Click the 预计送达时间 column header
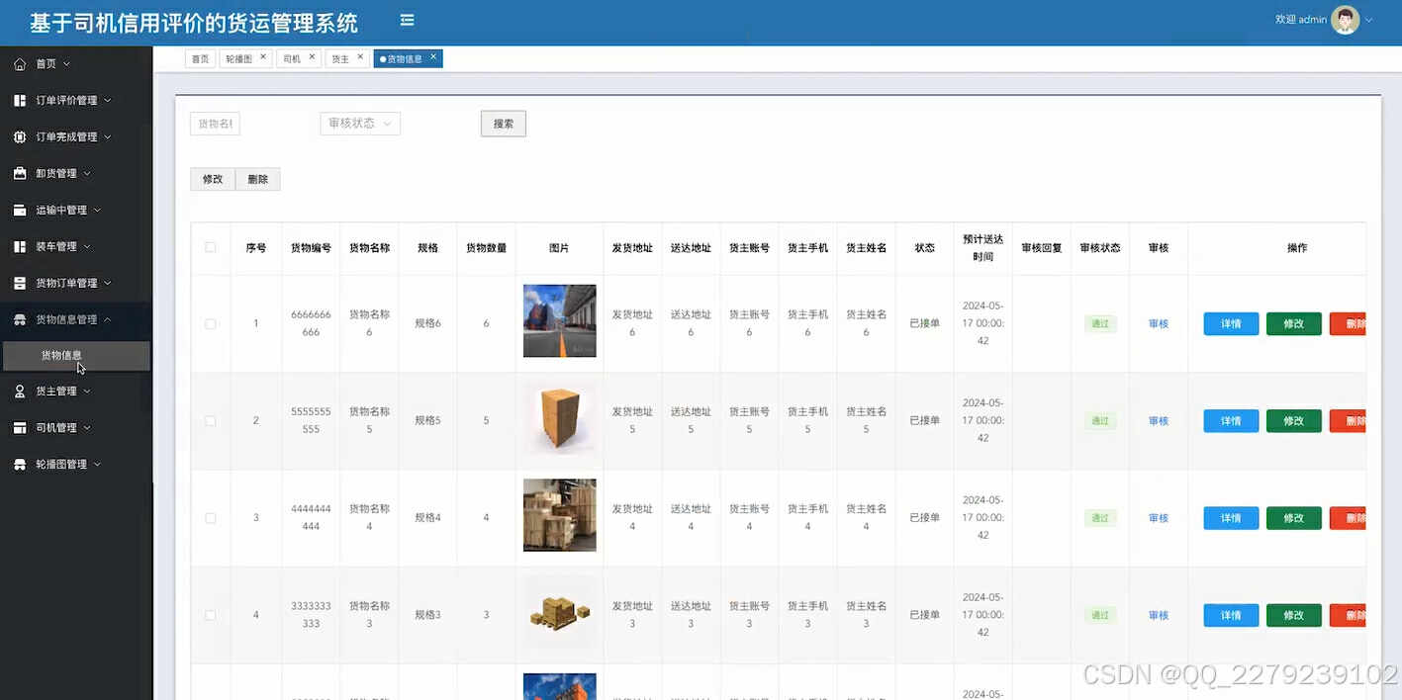 coord(982,247)
